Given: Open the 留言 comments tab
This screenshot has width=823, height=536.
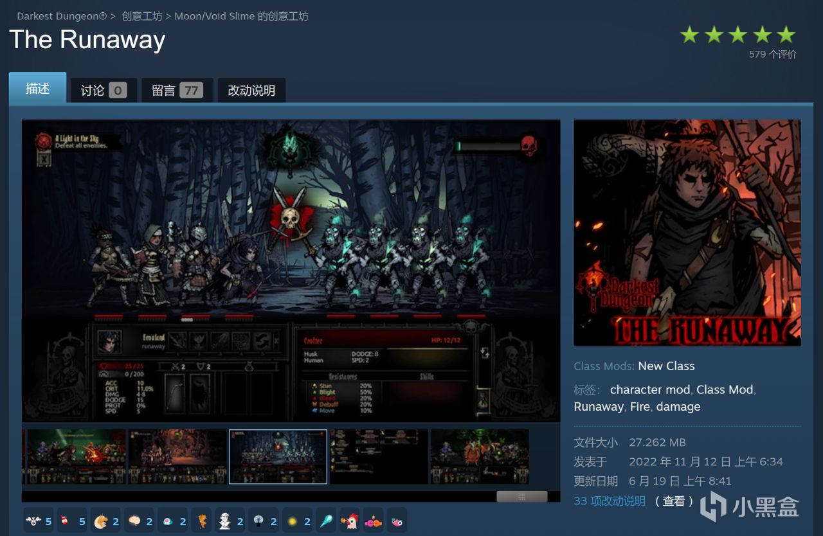Looking at the screenshot, I should point(177,91).
